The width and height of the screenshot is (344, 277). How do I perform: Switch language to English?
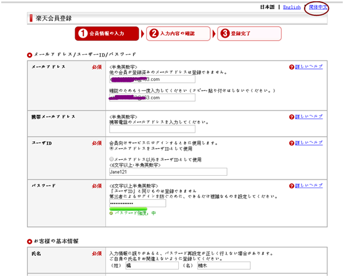[x=292, y=7]
